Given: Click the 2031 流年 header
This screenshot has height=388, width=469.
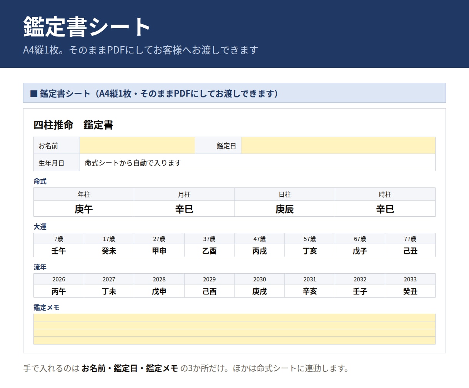Looking at the screenshot, I should click(310, 279).
